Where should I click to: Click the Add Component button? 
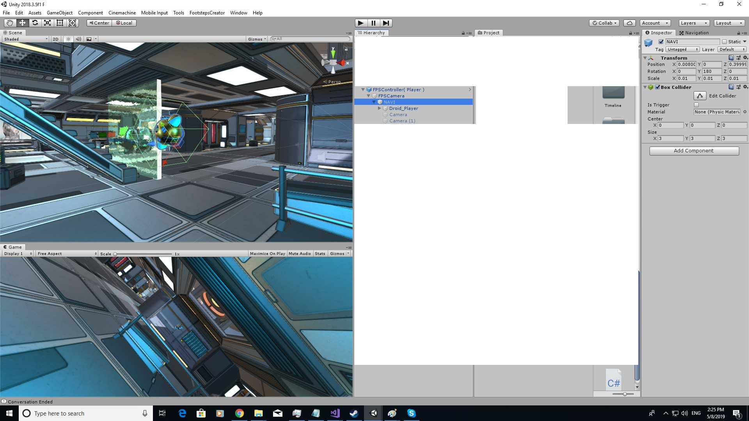click(x=694, y=151)
